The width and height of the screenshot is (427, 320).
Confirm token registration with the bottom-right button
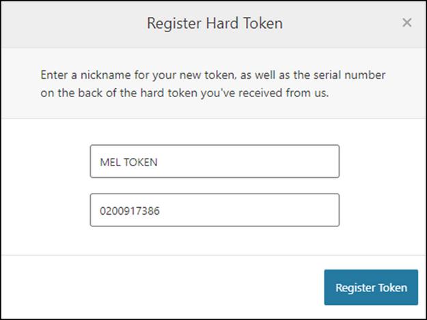pos(371,287)
